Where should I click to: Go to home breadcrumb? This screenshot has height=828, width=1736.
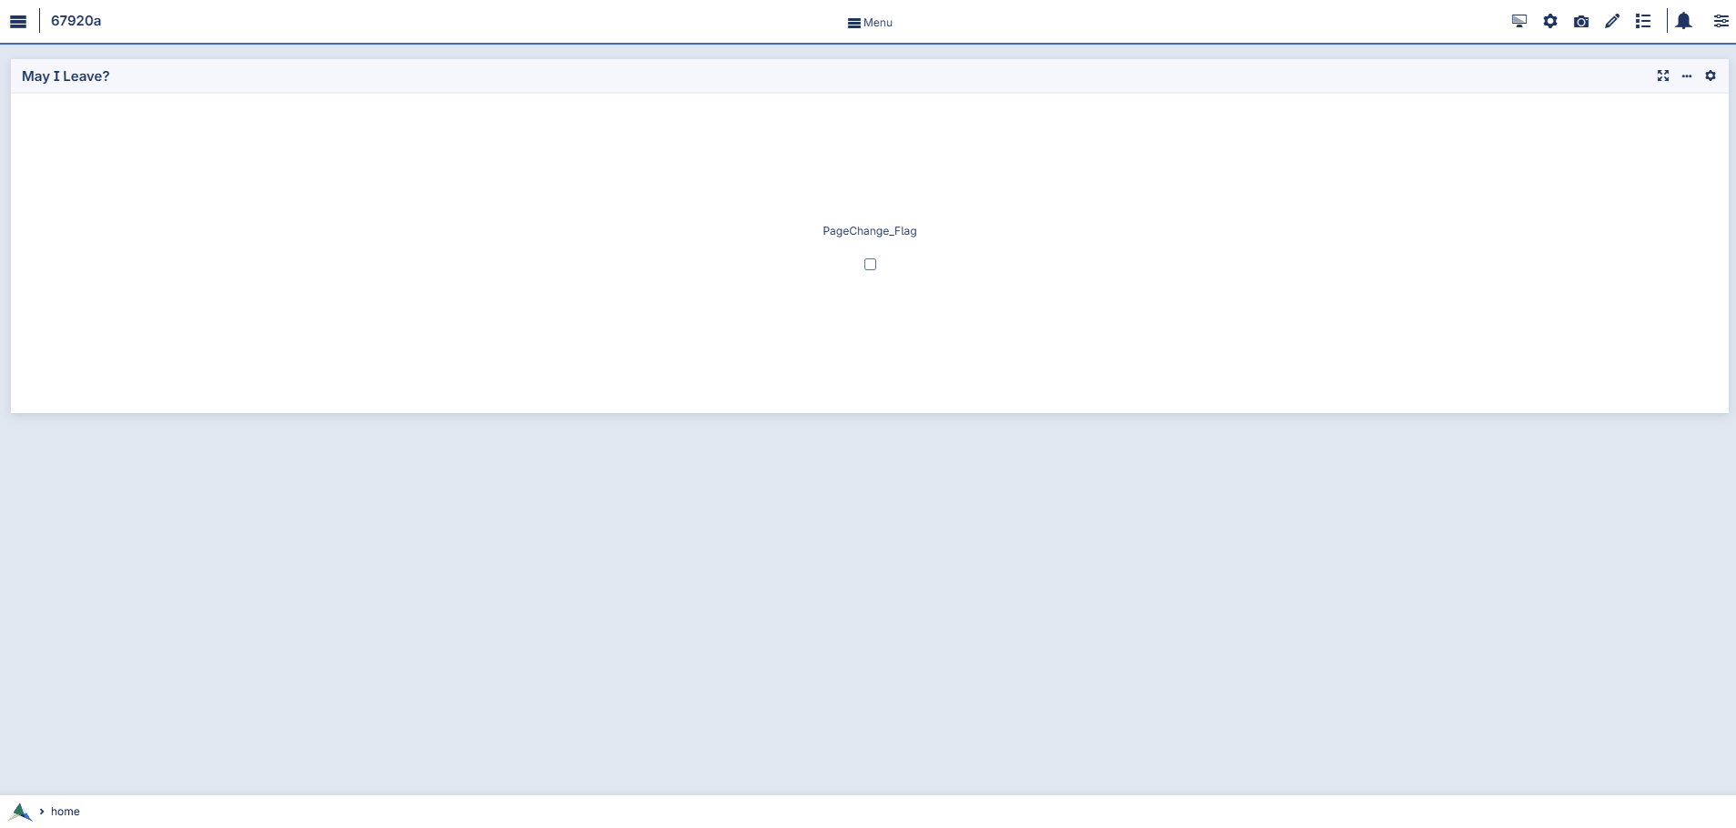pyautogui.click(x=66, y=812)
